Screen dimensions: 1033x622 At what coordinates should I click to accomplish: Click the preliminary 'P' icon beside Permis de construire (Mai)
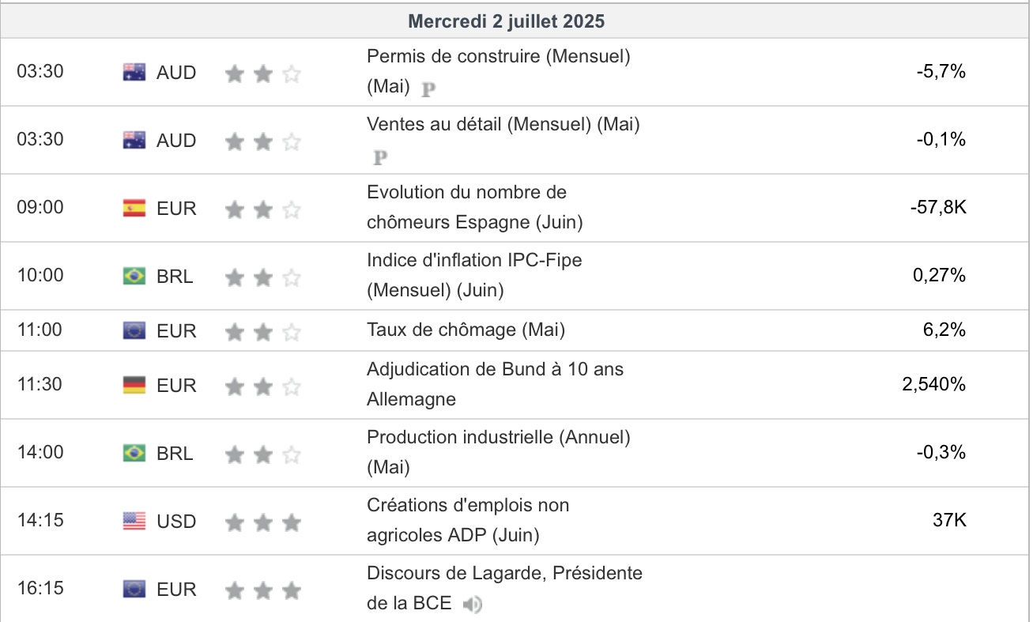(428, 89)
